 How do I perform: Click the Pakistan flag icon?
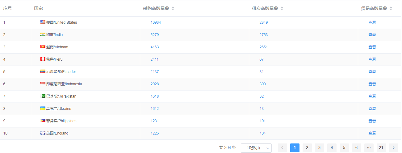pos(43,96)
